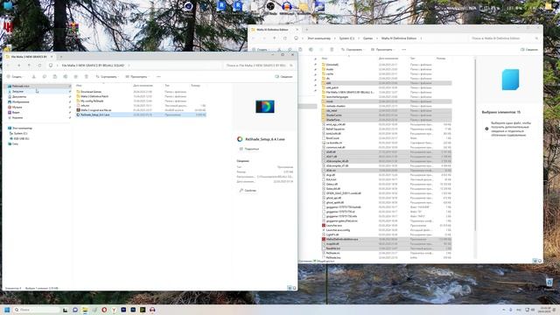
Task: Click the Rename icon in front window toolbar
Action: [66, 77]
